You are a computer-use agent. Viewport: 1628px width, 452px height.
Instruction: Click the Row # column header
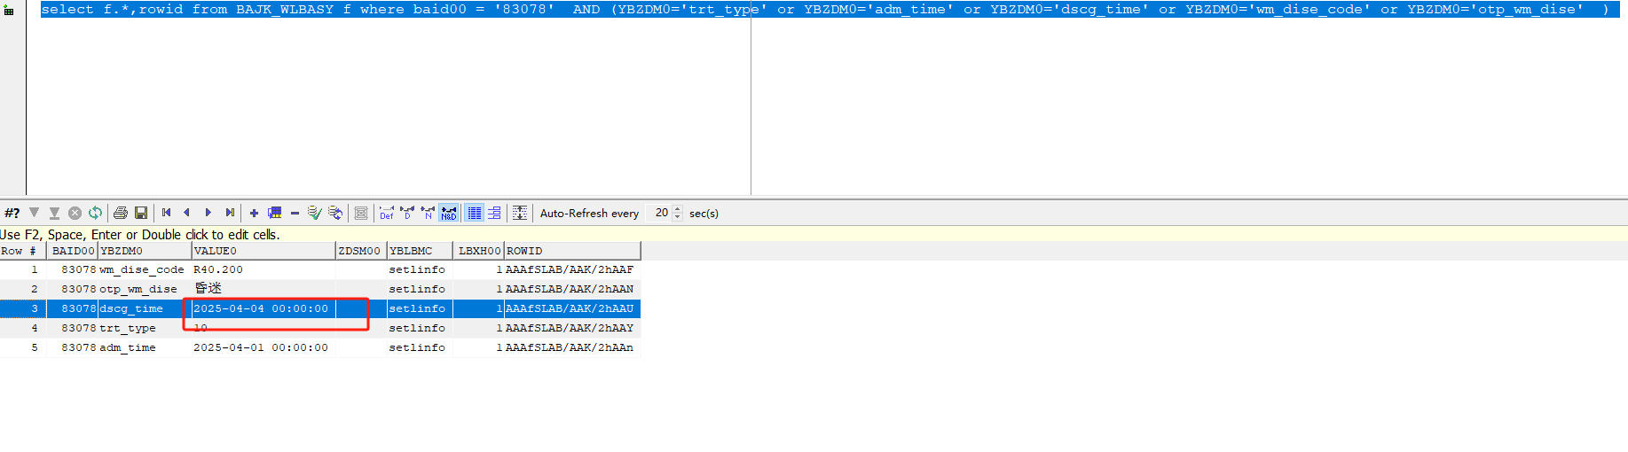click(x=23, y=251)
